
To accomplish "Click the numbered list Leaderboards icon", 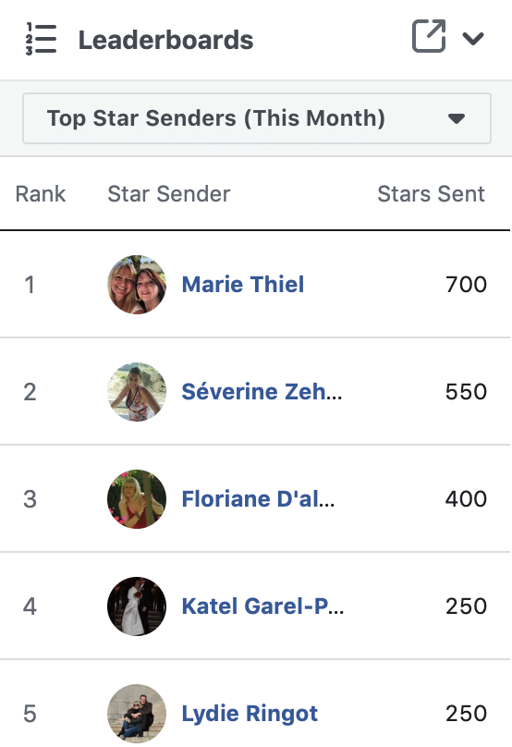I will click(x=41, y=39).
